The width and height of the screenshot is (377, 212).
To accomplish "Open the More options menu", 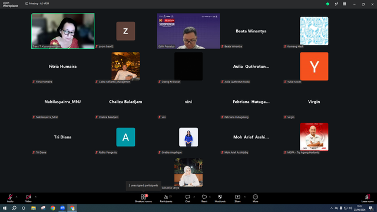I will tap(255, 198).
